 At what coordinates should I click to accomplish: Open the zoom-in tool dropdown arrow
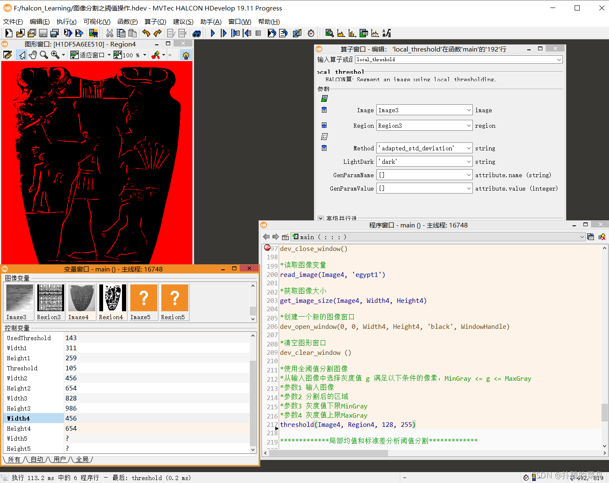pyautogui.click(x=63, y=55)
